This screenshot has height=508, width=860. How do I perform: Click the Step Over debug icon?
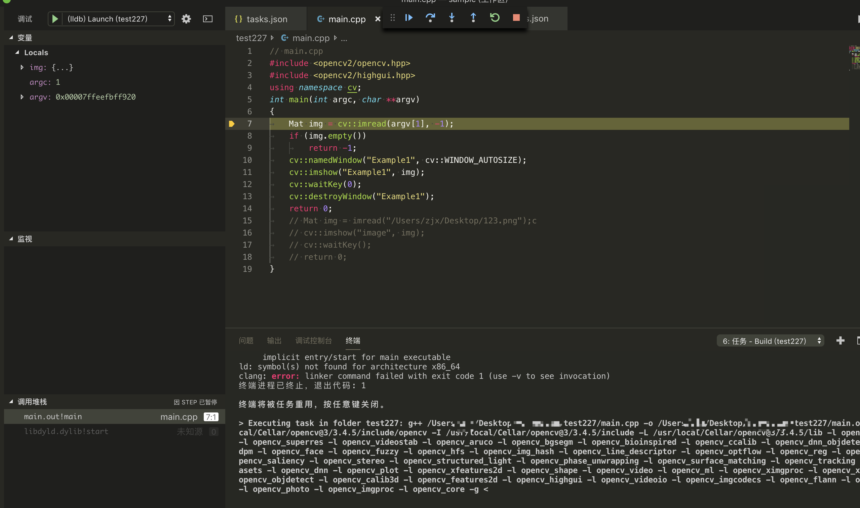click(x=430, y=18)
